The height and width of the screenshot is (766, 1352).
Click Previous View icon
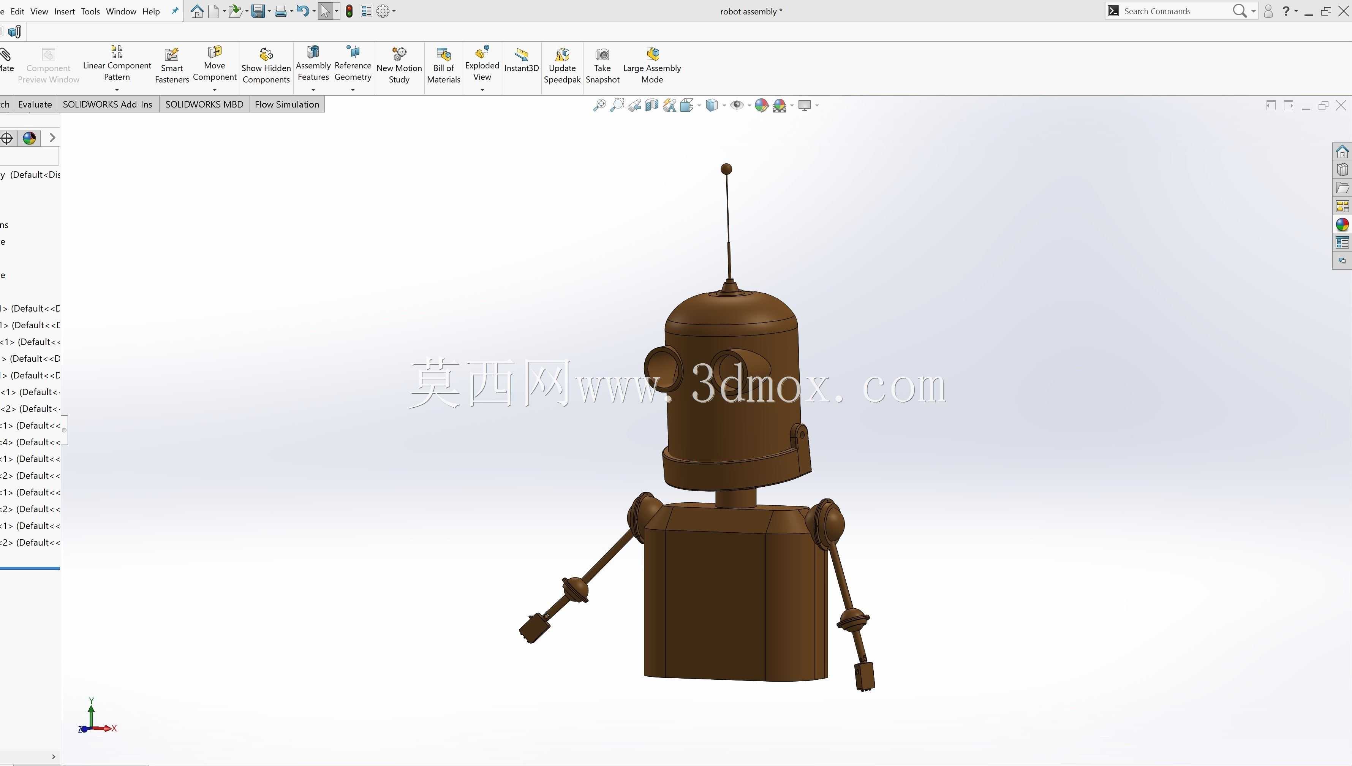[x=634, y=105]
